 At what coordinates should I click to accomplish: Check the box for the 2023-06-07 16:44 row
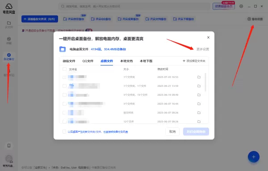tap(64, 104)
